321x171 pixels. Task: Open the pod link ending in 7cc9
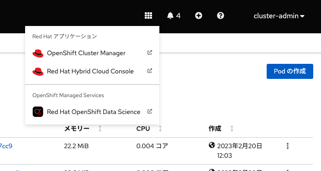6,146
